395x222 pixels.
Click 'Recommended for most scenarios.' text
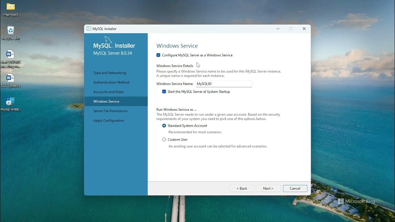(x=195, y=132)
